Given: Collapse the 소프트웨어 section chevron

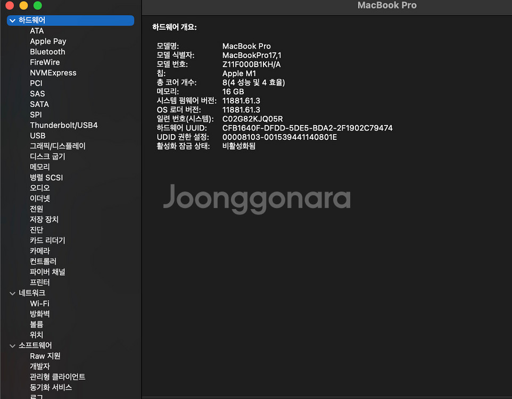Looking at the screenshot, I should (x=12, y=346).
